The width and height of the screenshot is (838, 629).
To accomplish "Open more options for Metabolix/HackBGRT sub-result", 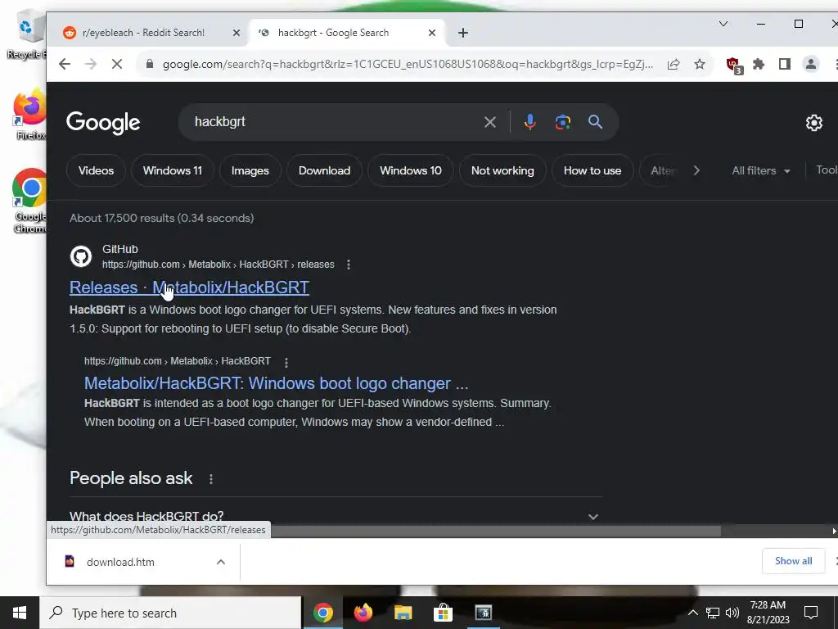I will point(286,362).
